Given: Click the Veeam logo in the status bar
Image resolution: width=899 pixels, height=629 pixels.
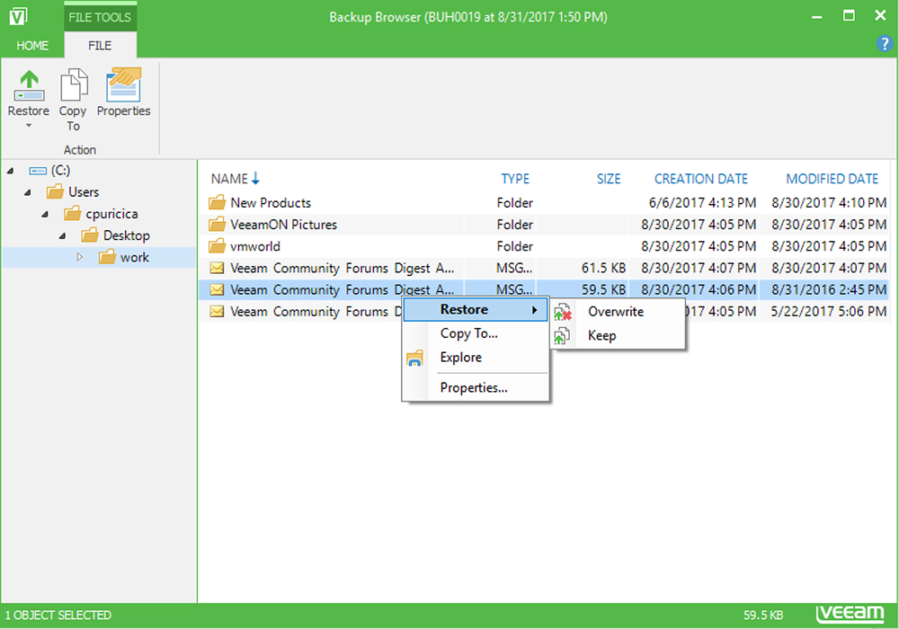Looking at the screenshot, I should click(x=851, y=615).
